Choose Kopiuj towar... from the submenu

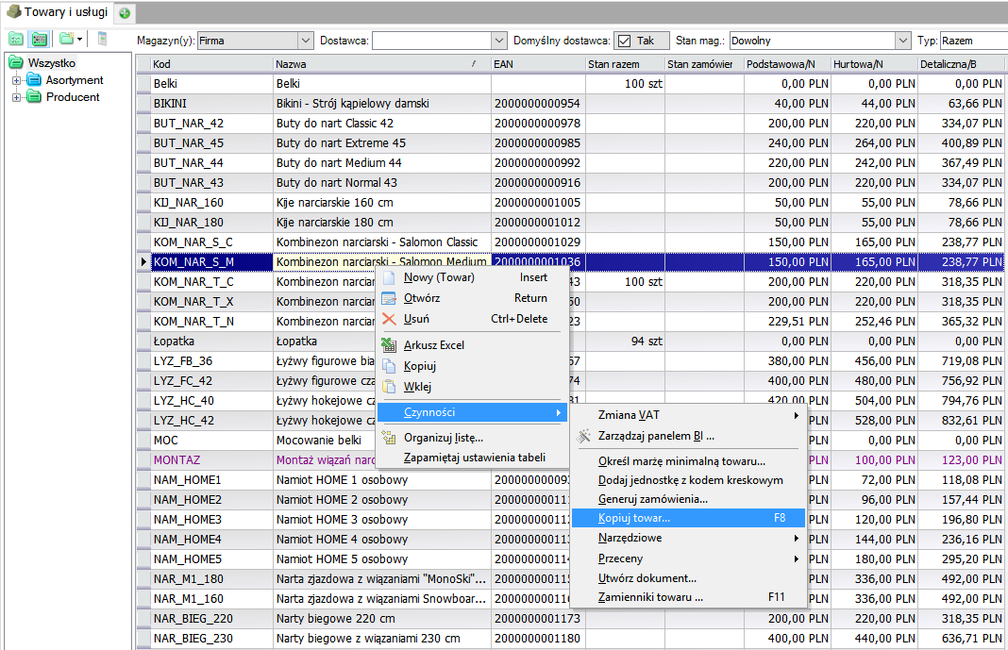coord(688,518)
